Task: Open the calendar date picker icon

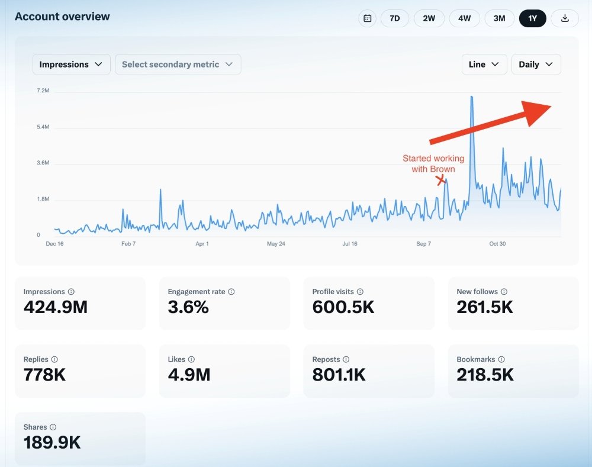Action: (367, 18)
